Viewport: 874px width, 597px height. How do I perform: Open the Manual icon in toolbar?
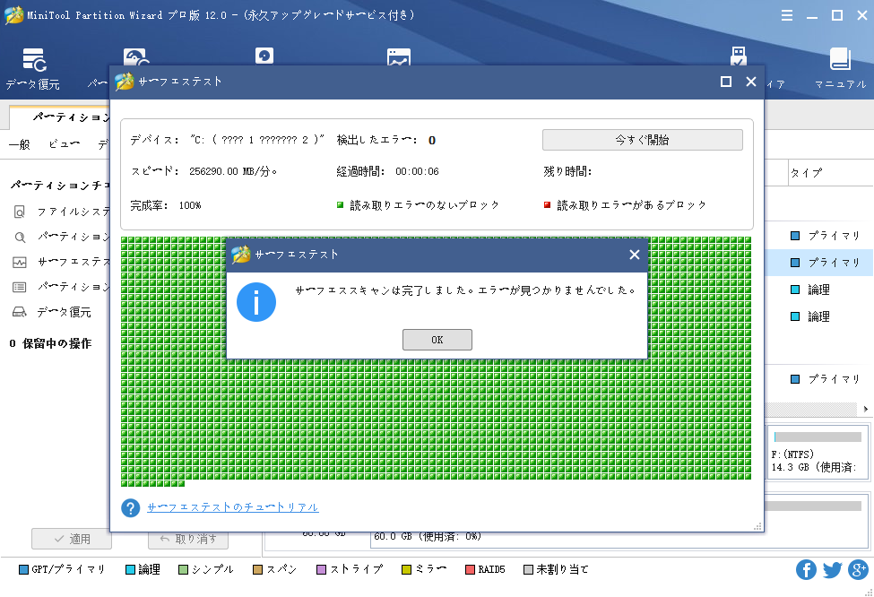point(840,60)
